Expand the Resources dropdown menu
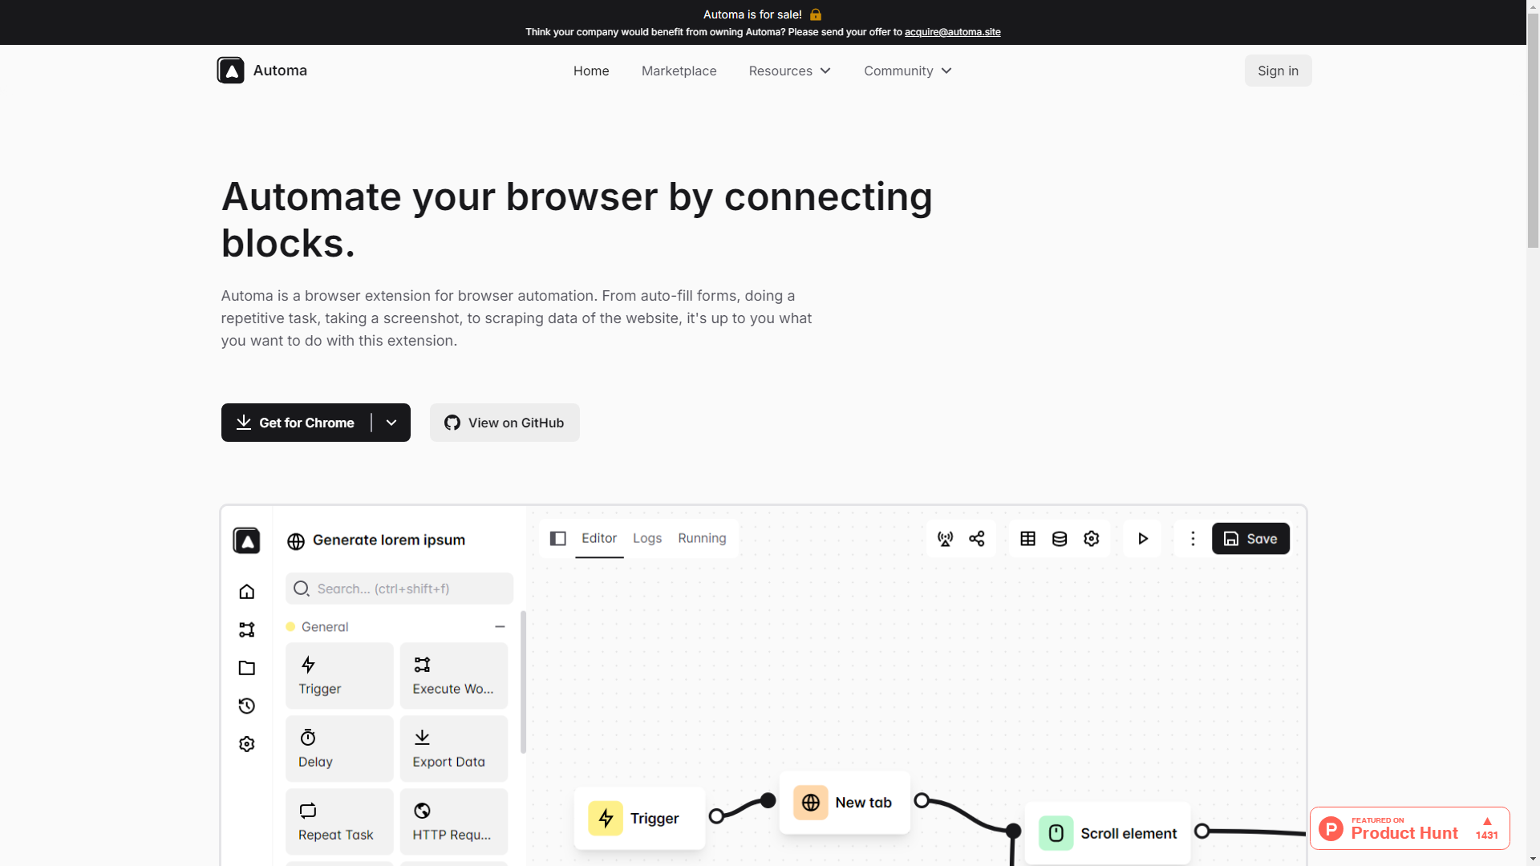Screen dimensions: 1540x866 pos(790,71)
